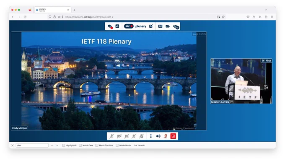This screenshot has height=161, width=285.
Task: Toggle the disabled webcam icon
Action: pos(119,136)
